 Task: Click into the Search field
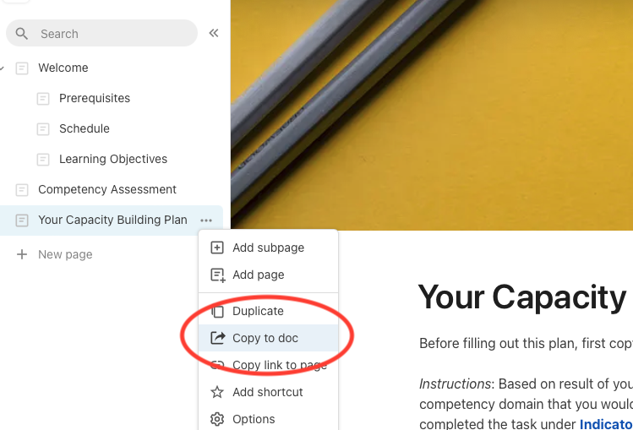click(110, 34)
